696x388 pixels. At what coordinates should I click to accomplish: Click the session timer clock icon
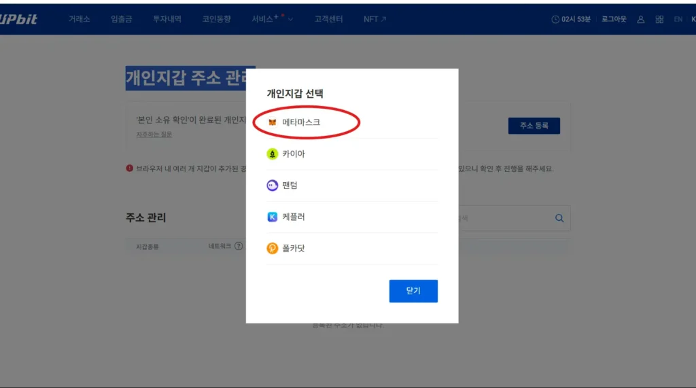coord(555,19)
